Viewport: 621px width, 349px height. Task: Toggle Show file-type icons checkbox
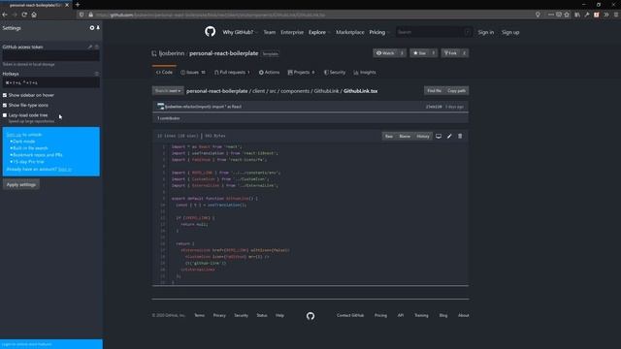click(x=5, y=106)
